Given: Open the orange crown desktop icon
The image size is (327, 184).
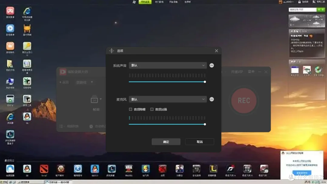Looking at the screenshot, I should (10, 46).
